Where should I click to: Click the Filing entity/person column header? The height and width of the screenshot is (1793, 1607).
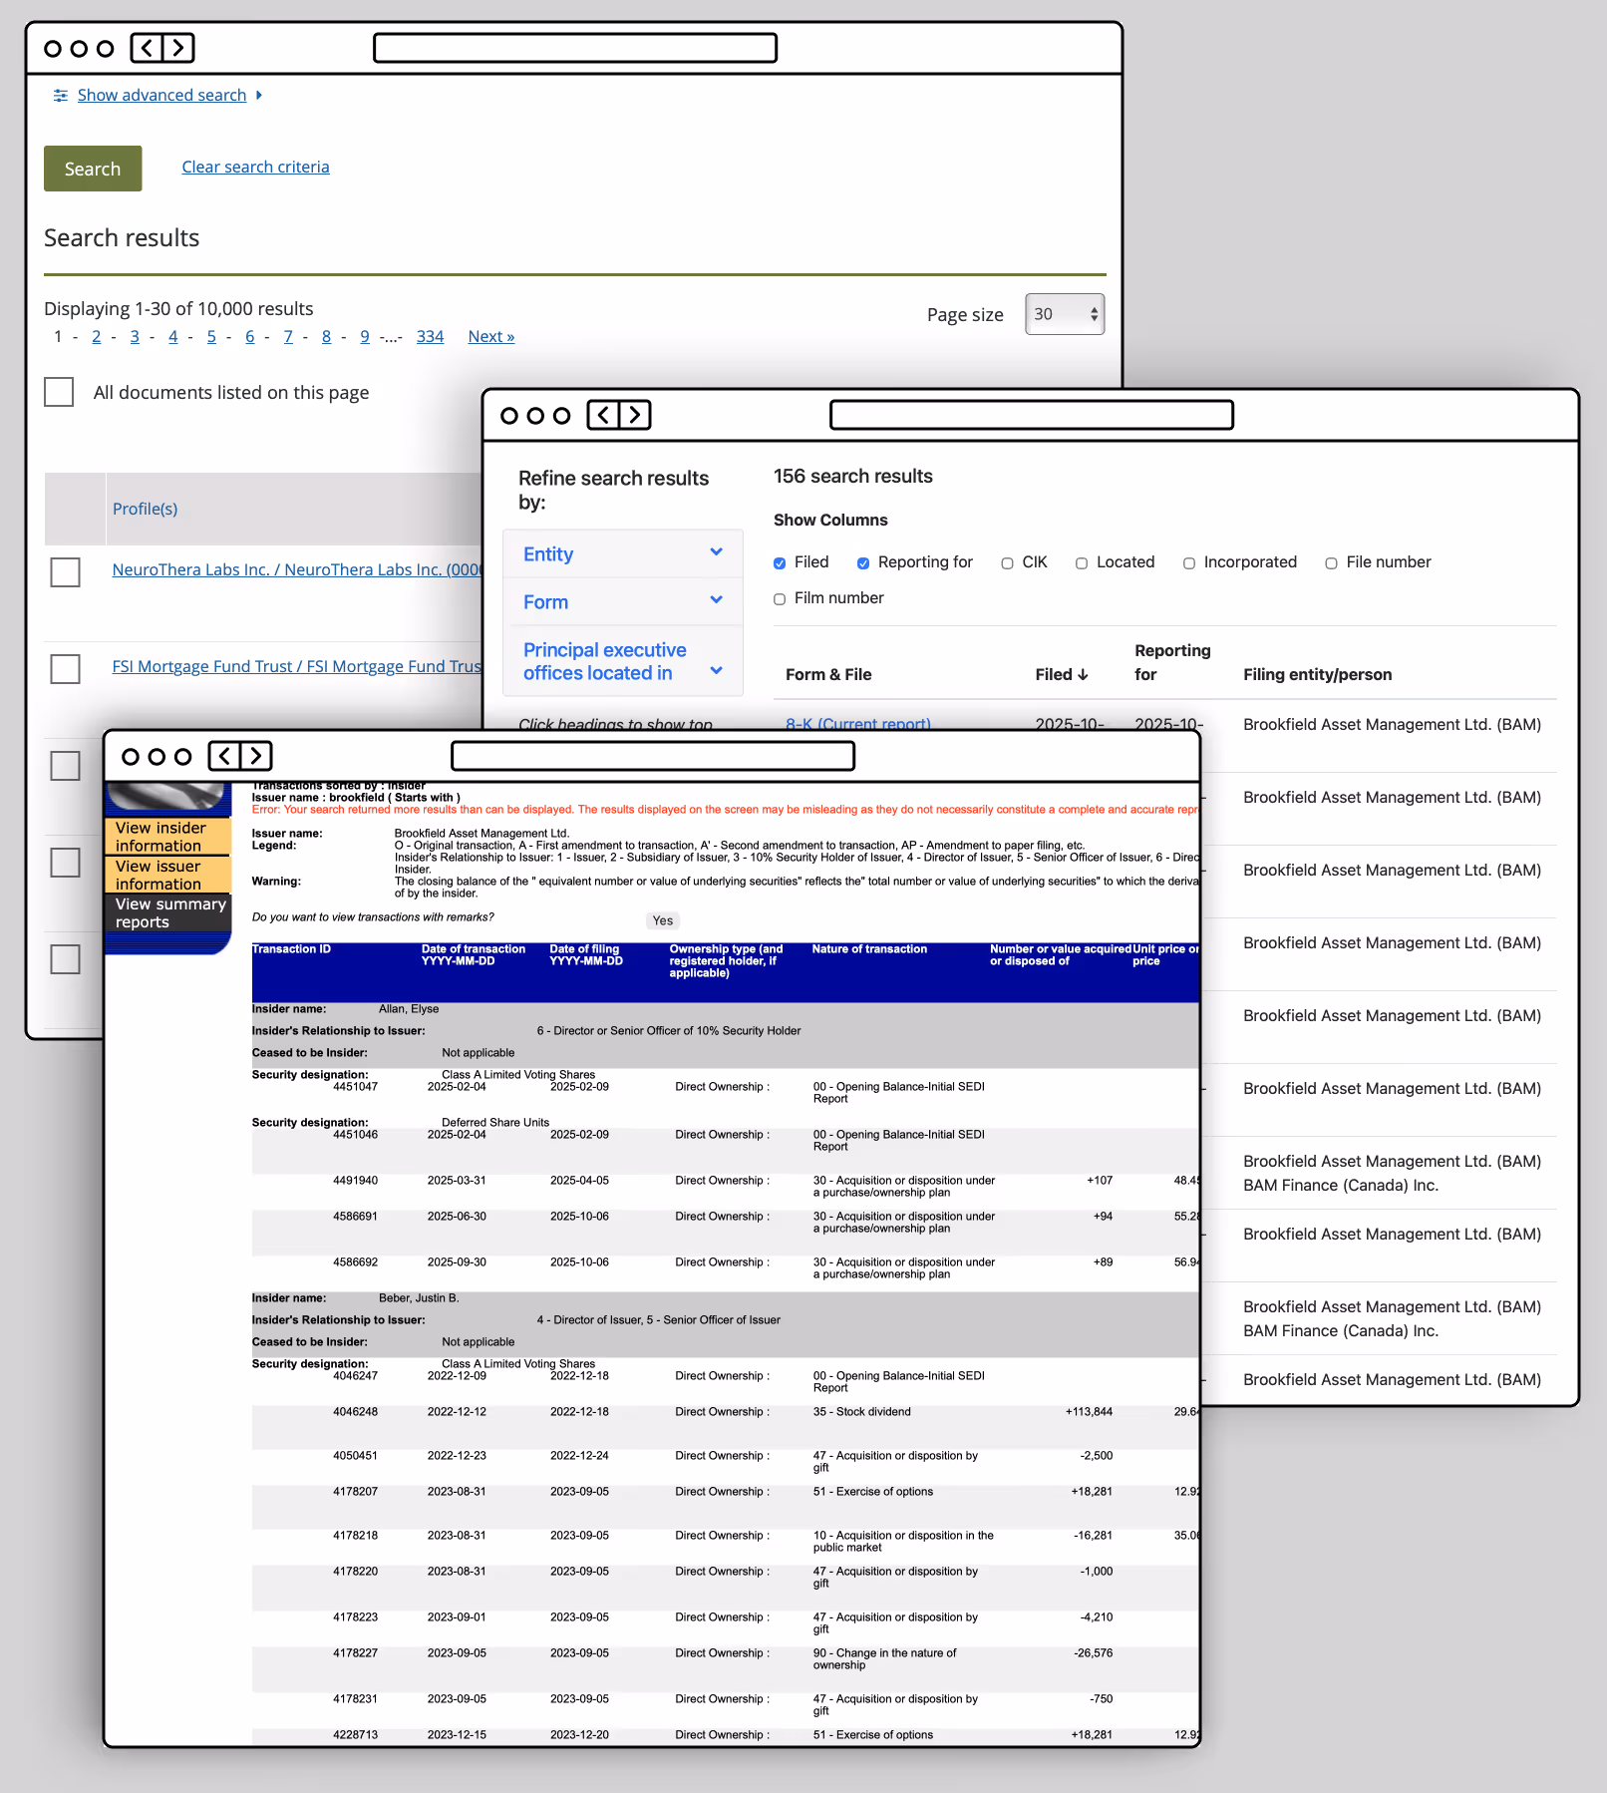(1317, 675)
